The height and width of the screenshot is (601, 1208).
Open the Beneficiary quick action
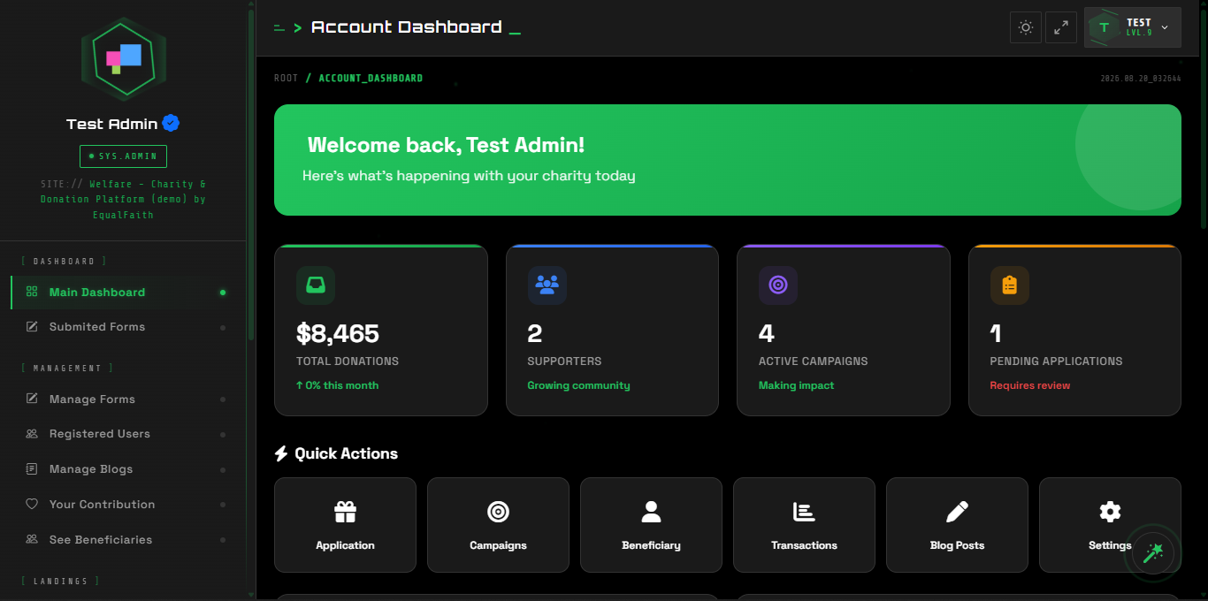pyautogui.click(x=651, y=525)
